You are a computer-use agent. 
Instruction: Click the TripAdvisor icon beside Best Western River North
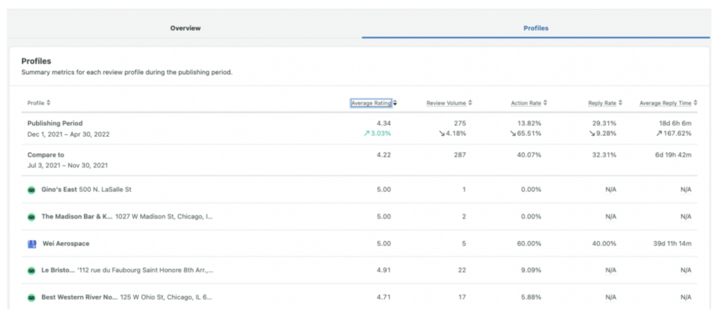(x=31, y=297)
